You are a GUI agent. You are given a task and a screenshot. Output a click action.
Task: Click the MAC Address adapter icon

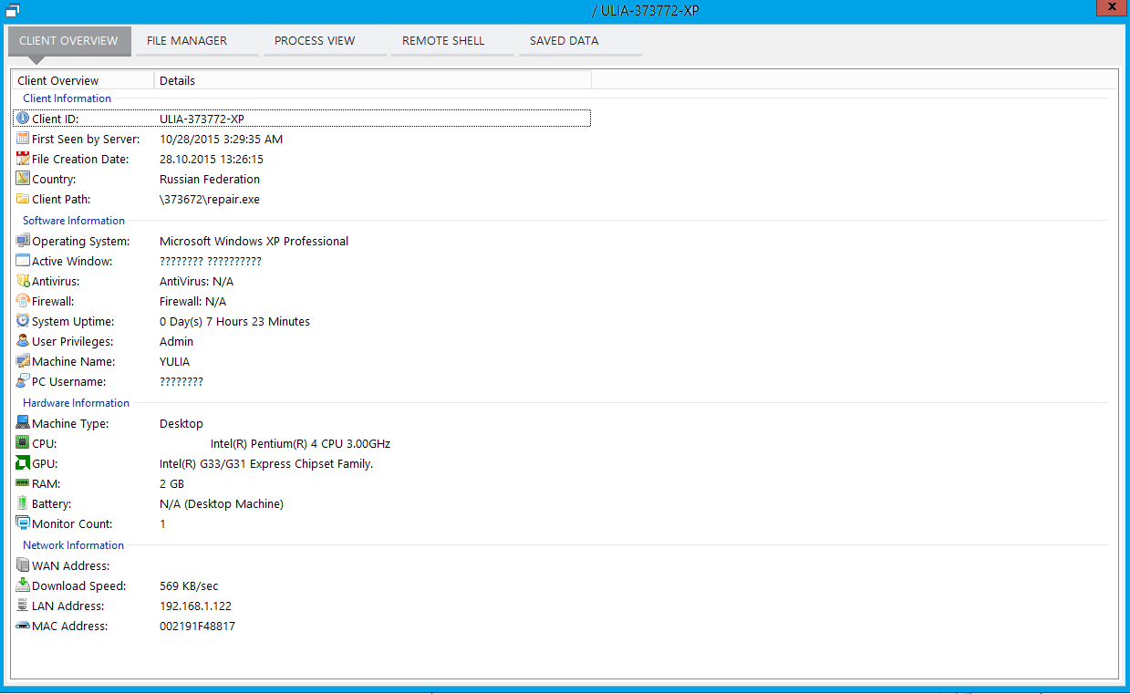tap(23, 626)
